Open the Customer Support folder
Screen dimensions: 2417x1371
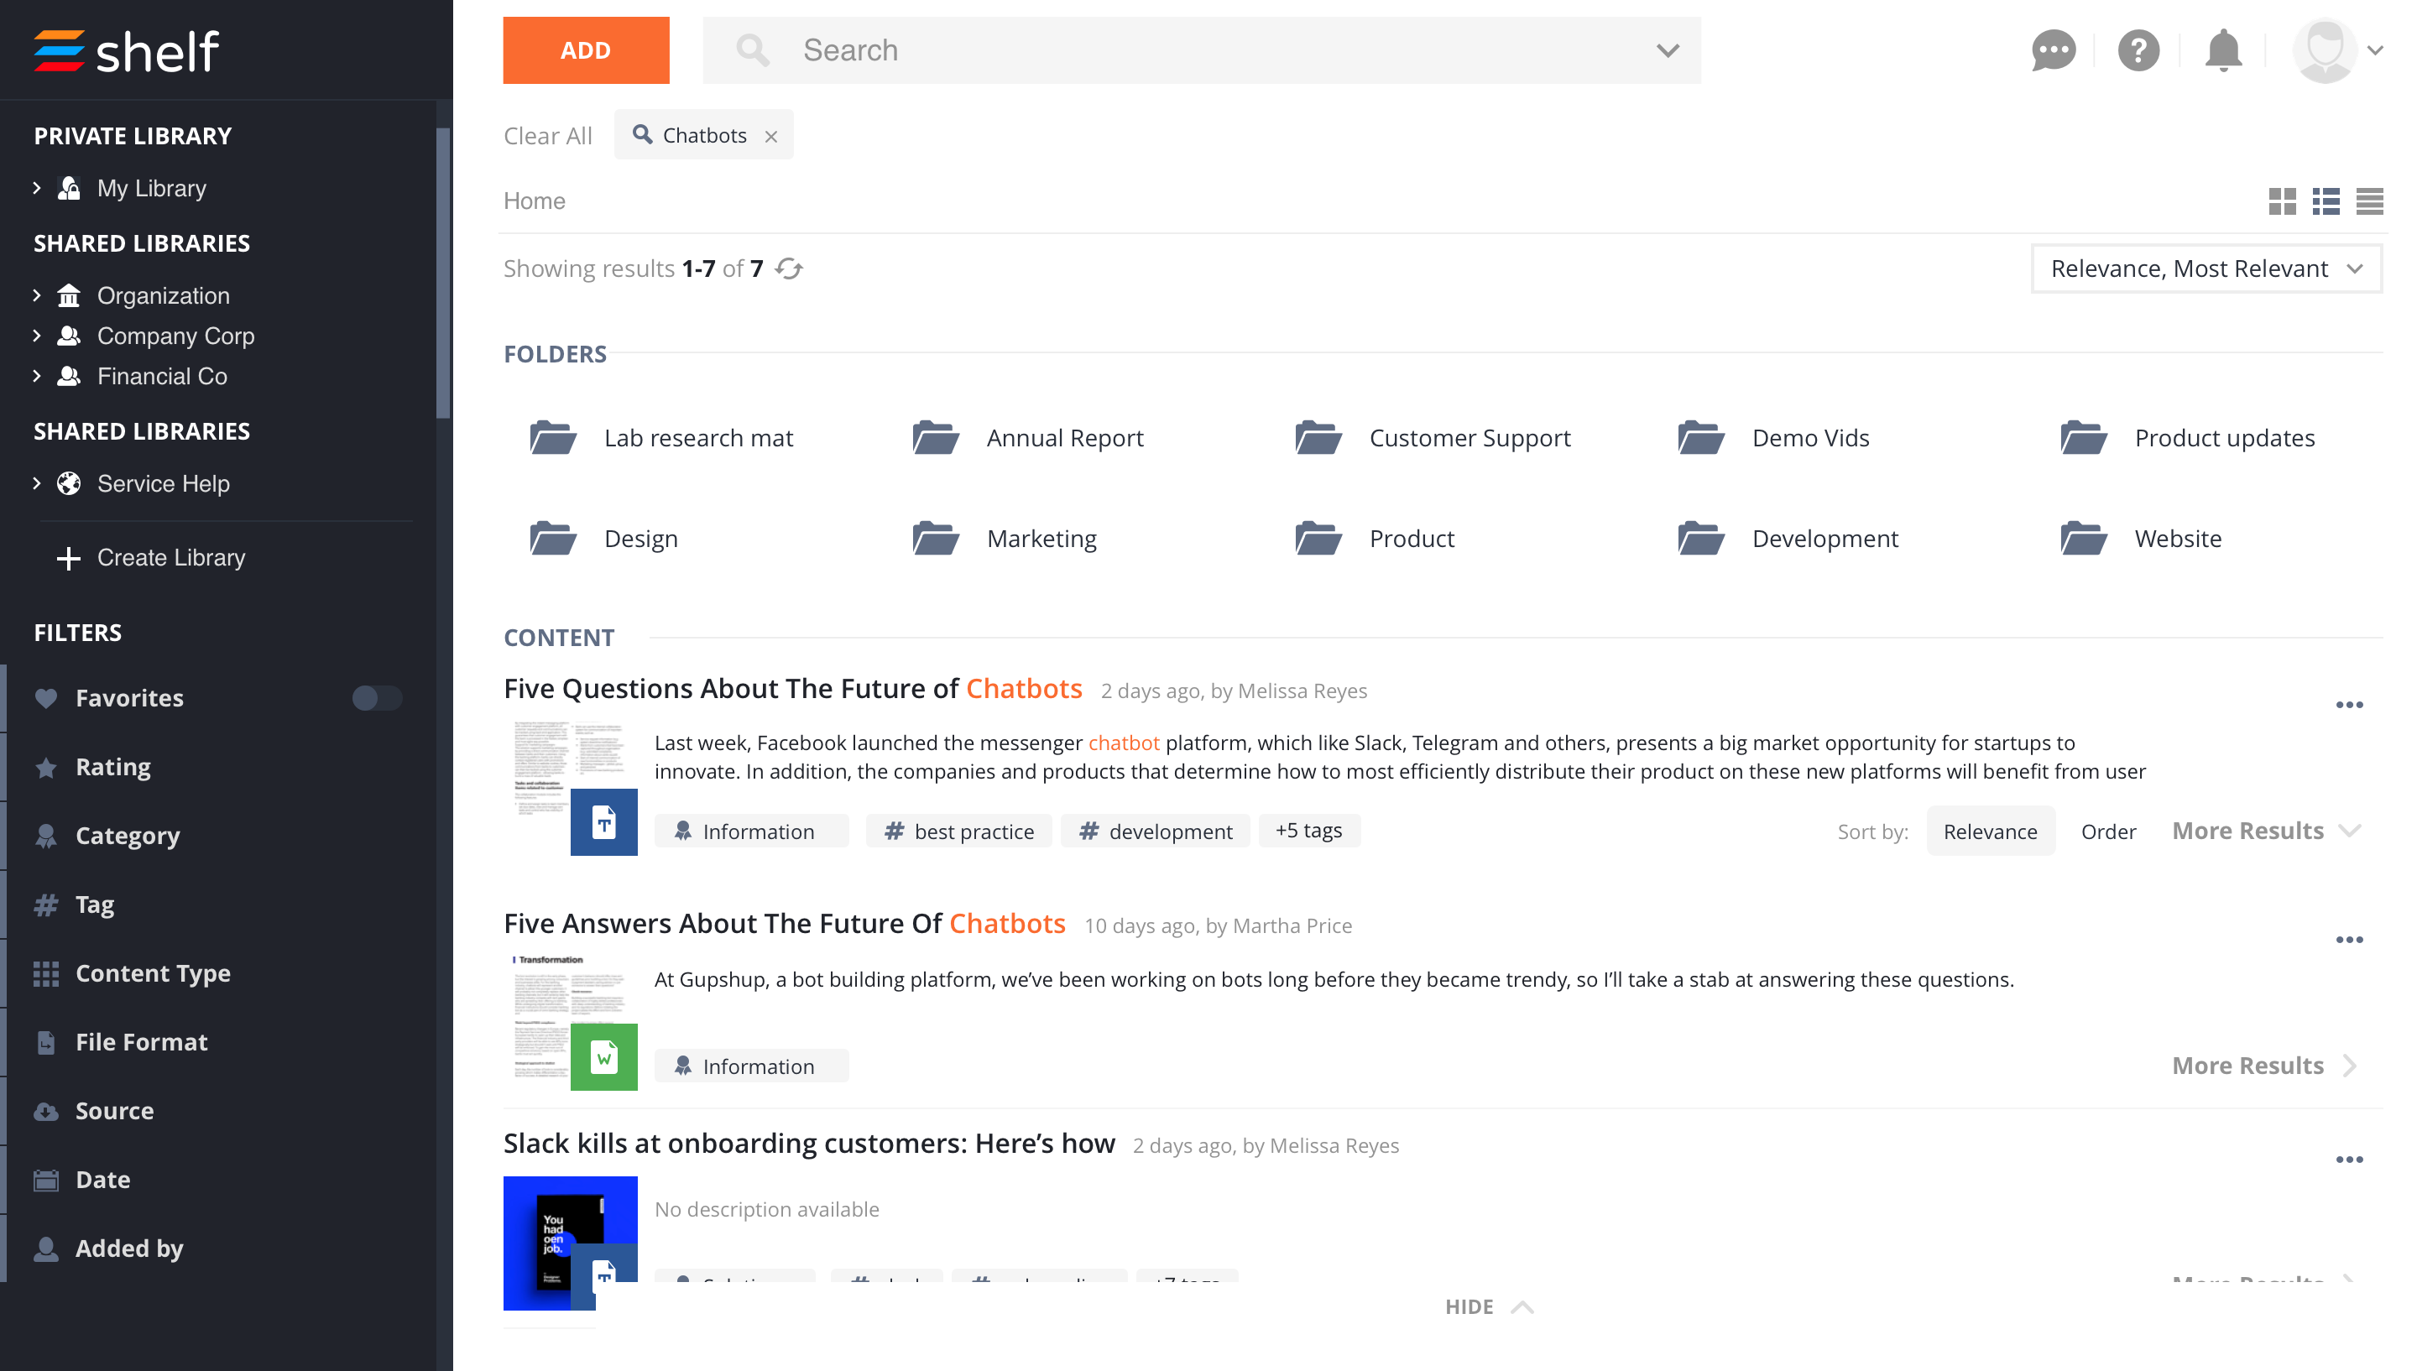[x=1432, y=438]
